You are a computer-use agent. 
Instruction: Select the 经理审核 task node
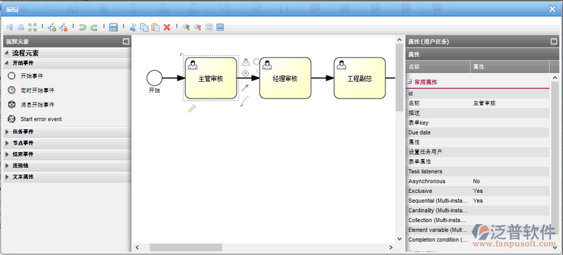pos(285,78)
